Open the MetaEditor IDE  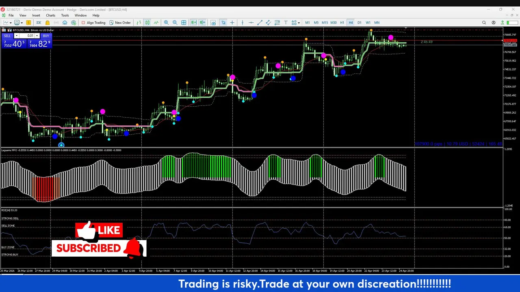pyautogui.click(x=39, y=23)
